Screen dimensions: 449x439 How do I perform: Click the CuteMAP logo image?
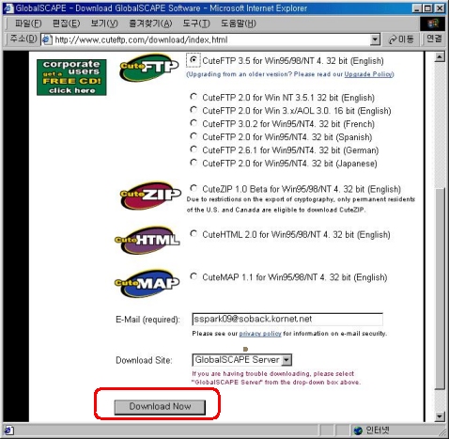[x=147, y=283]
